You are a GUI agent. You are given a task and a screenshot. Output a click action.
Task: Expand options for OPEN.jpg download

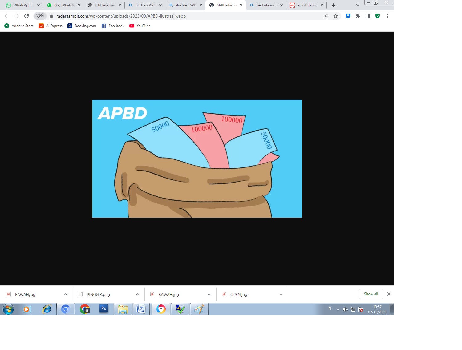click(281, 294)
